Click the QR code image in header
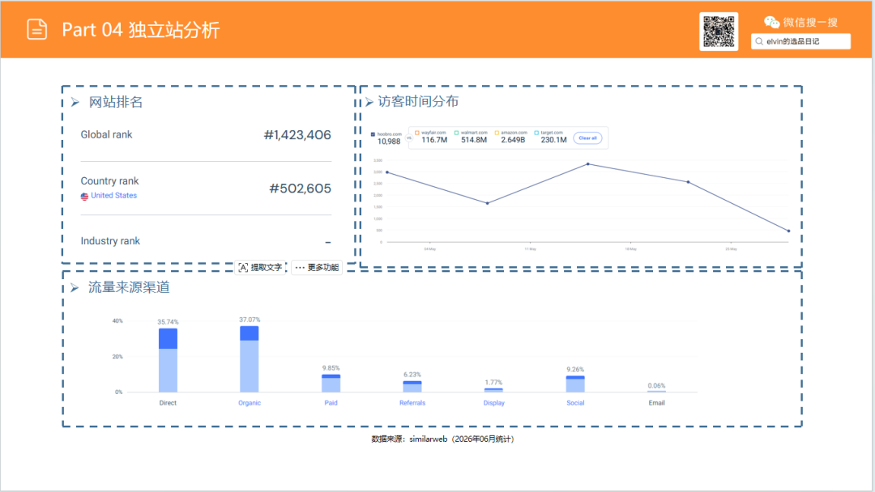The height and width of the screenshot is (492, 875). click(718, 32)
